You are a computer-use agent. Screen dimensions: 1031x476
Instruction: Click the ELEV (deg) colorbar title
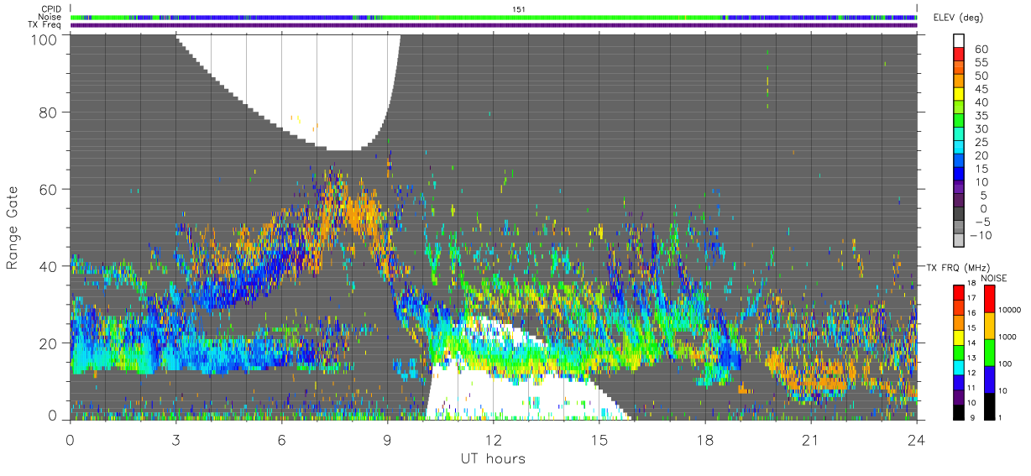(958, 17)
